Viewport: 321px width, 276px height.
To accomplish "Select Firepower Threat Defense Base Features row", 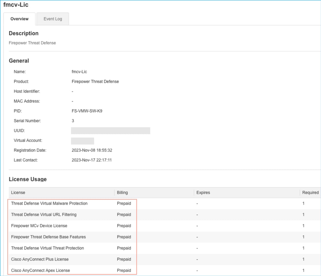I will pyautogui.click(x=165, y=237).
